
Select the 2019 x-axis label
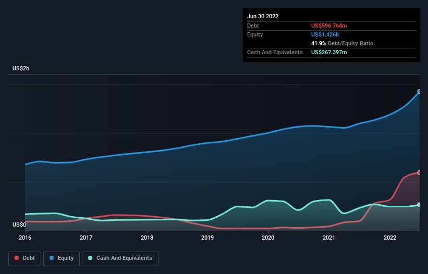tap(207, 238)
